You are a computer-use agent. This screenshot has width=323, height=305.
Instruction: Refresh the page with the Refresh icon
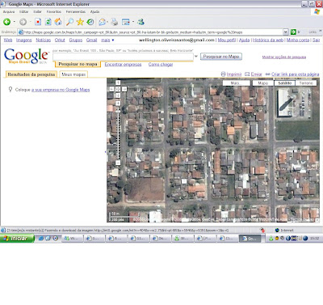[48, 22]
